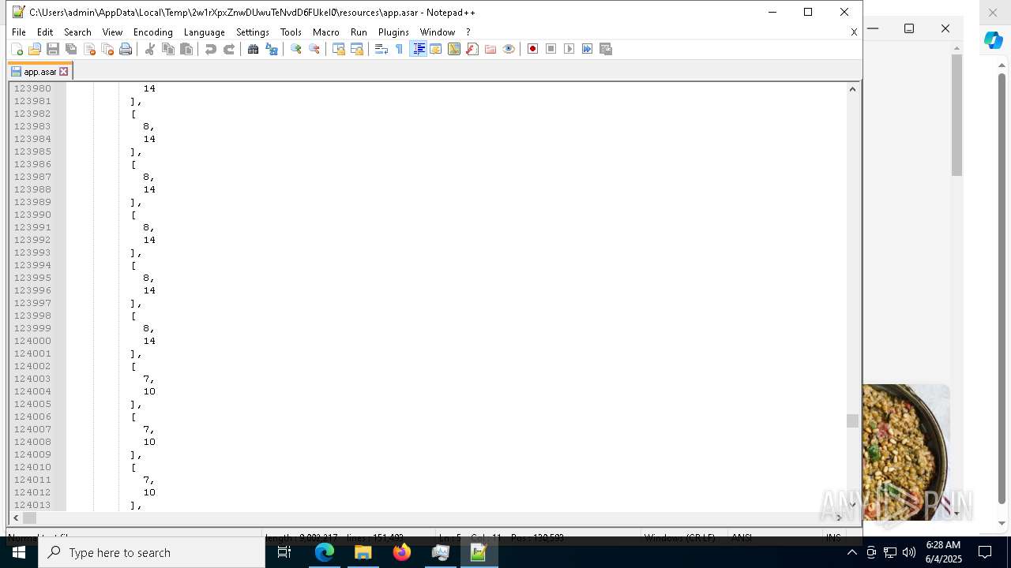Open Firefox from the taskbar
The width and height of the screenshot is (1011, 568).
[401, 552]
